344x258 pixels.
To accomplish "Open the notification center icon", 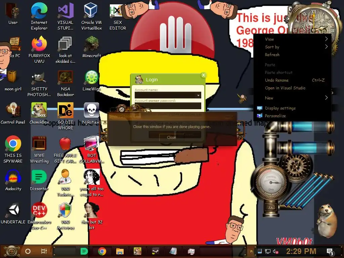I will pyautogui.click(x=331, y=252).
